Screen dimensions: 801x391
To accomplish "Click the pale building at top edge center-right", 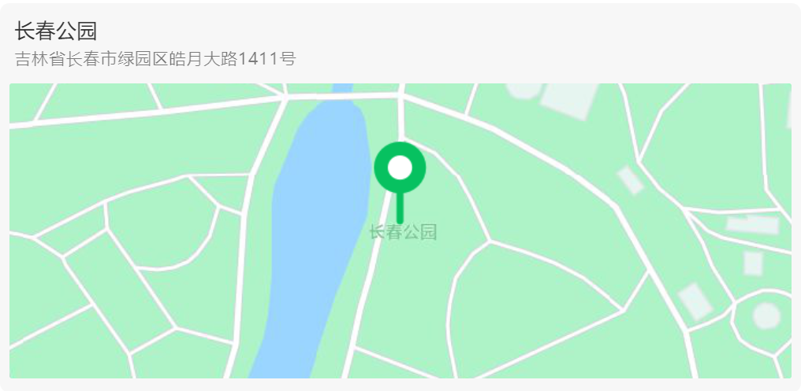I will 523,90.
